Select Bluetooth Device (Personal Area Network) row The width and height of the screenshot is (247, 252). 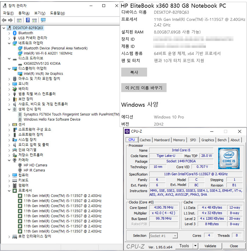click(x=55, y=48)
